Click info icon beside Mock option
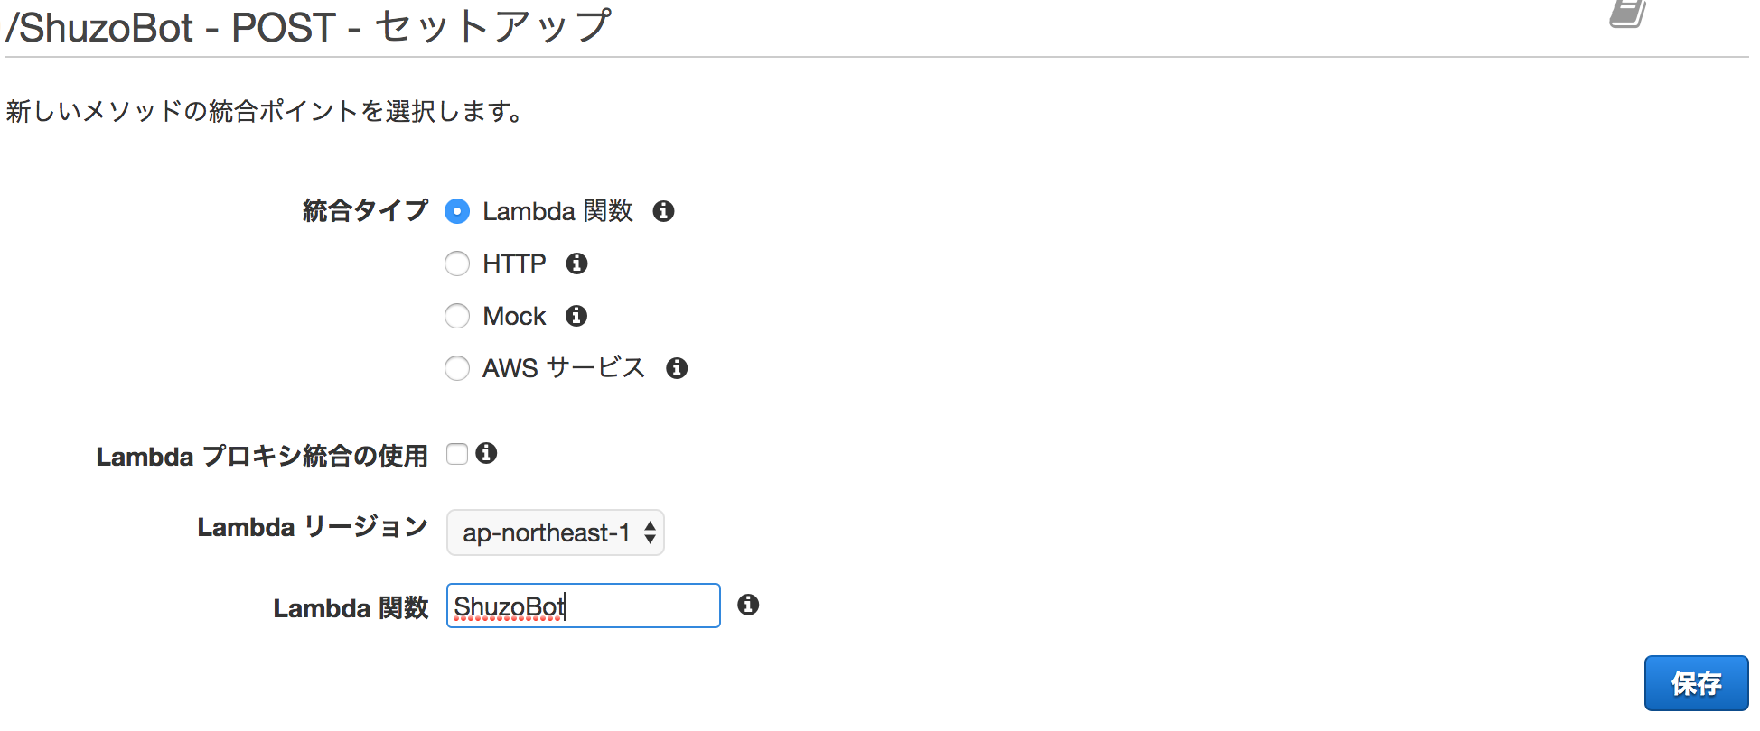1760x731 pixels. point(576,316)
